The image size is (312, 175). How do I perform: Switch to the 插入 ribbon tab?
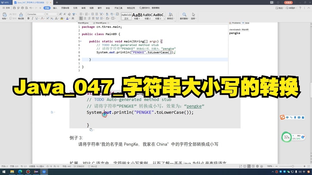pos(55,8)
